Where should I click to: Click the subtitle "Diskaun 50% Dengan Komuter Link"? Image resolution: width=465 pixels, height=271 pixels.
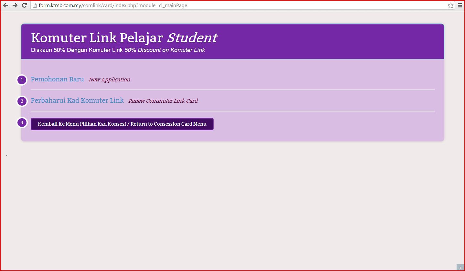pos(77,50)
